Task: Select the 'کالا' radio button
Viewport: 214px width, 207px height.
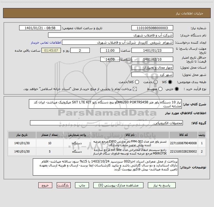Action: tap(170, 82)
